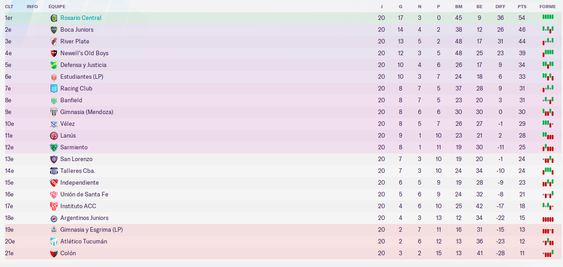Click the San Lorenzo club crest
The width and height of the screenshot is (563, 267).
click(54, 159)
